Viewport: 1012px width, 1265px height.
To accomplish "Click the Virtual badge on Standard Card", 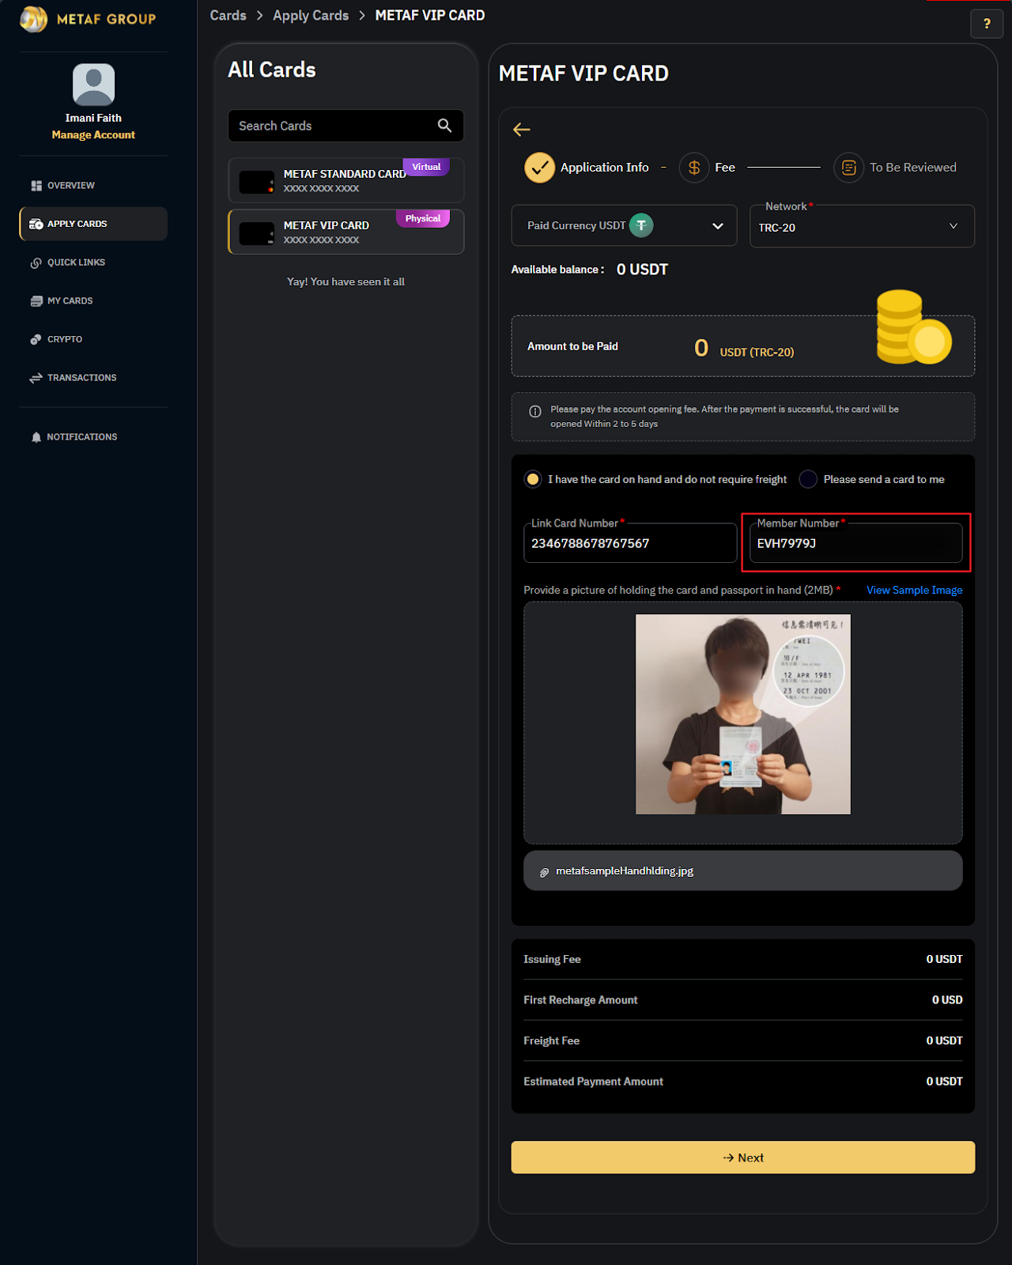I will (426, 167).
